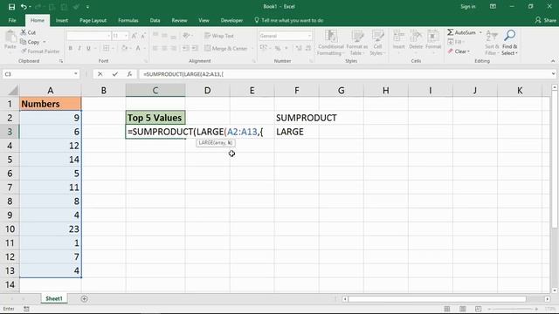
Task: Click the Format Painter command
Action: (x=40, y=51)
